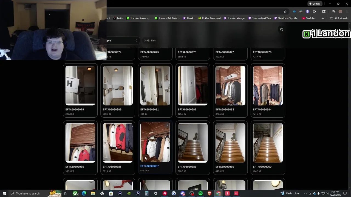Open Xbox app from taskbar
Image resolution: width=351 pixels, height=197 pixels.
pyautogui.click(x=75, y=193)
